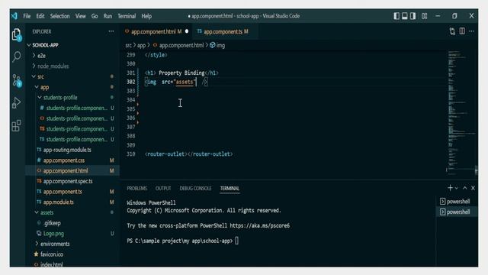Select the second powershell terminal
This screenshot has width=488, height=275.
(456, 212)
